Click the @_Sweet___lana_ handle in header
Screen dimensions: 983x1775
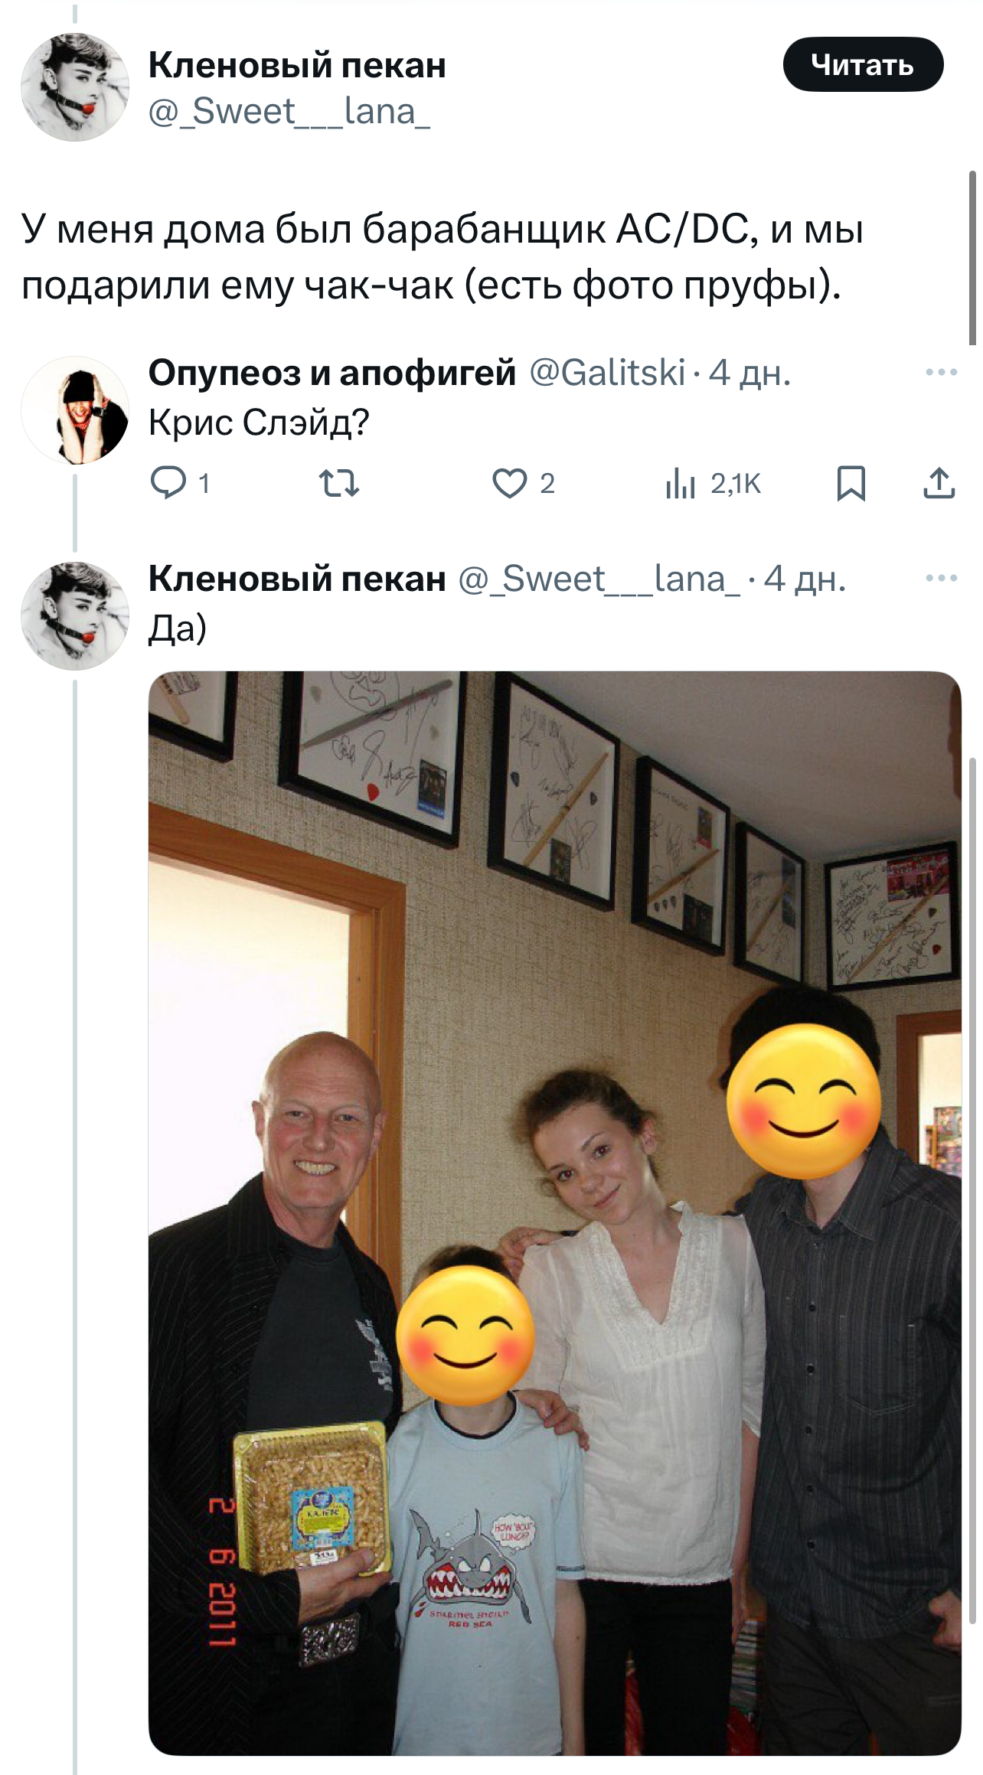[289, 112]
